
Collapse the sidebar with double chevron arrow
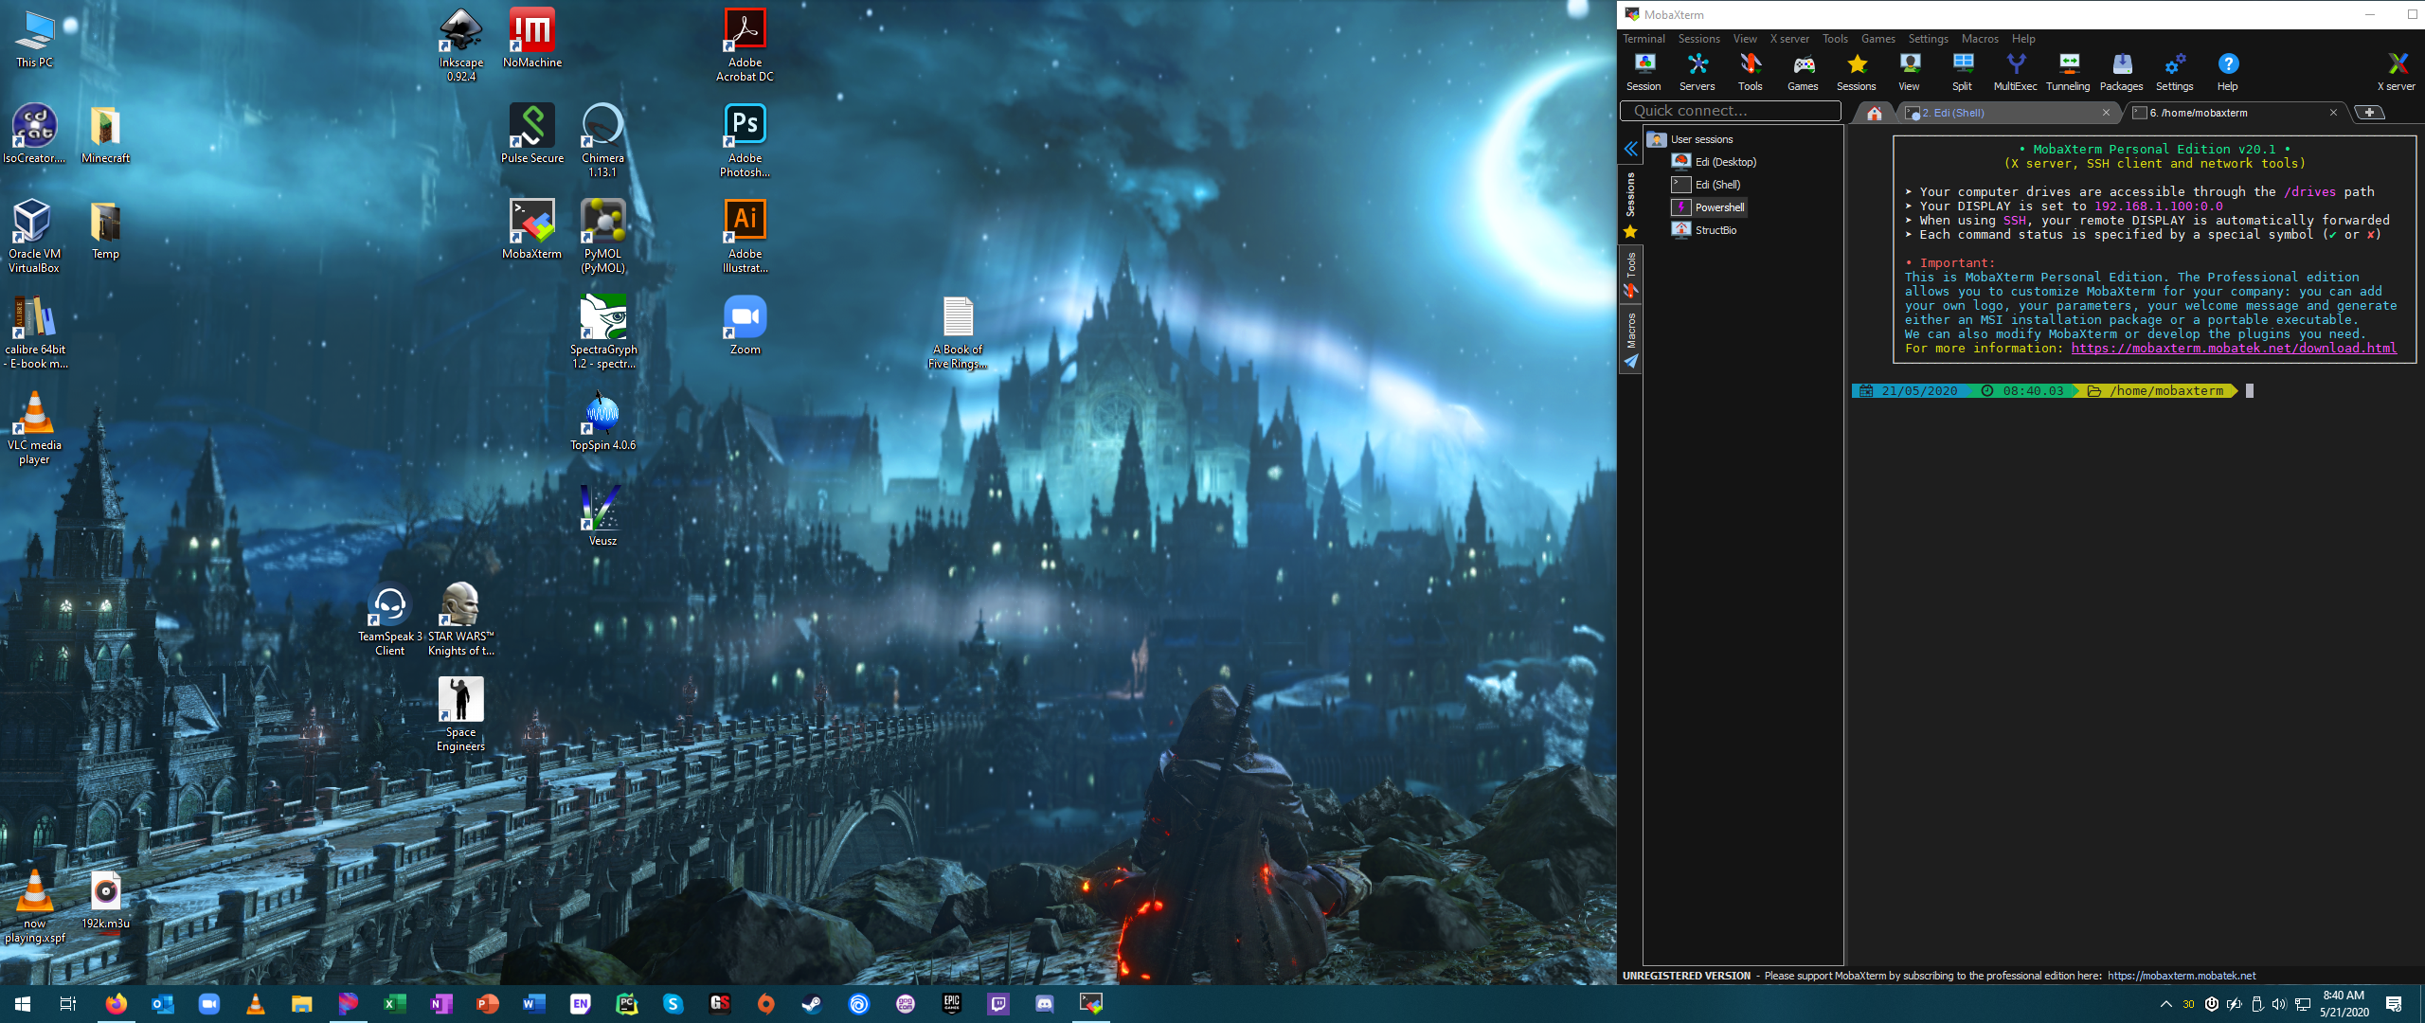pyautogui.click(x=1630, y=149)
